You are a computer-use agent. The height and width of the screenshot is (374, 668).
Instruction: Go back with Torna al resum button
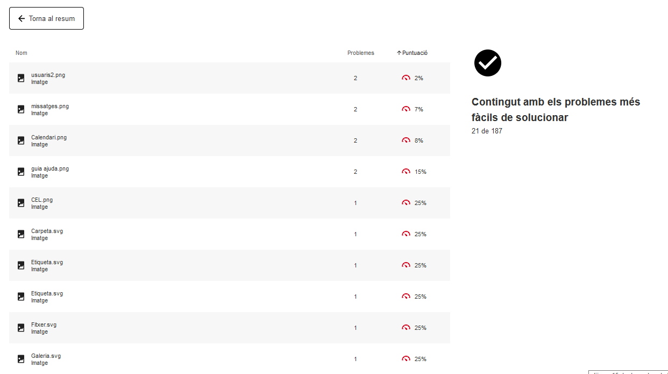click(46, 18)
